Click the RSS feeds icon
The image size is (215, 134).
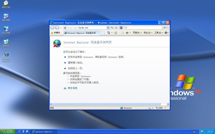116,33
